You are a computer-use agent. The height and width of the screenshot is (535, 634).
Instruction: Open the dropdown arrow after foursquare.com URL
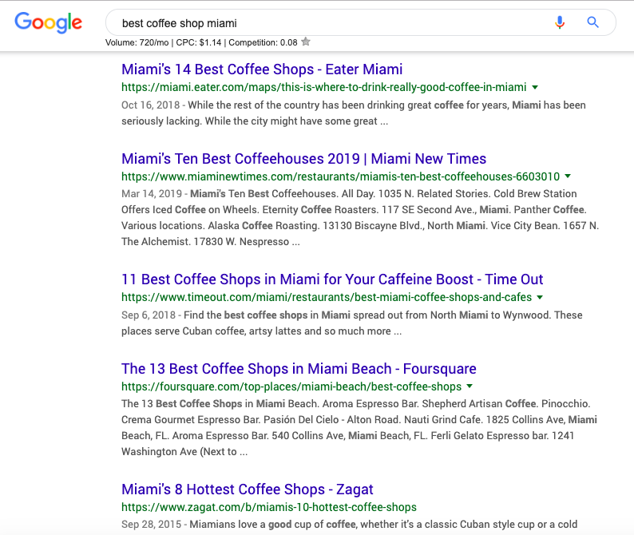(470, 386)
